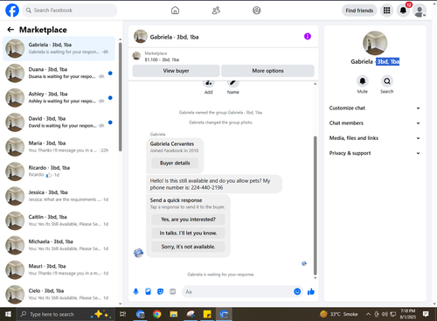The image size is (437, 321).
Task: Click the chat header avatar
Action: 141,37
